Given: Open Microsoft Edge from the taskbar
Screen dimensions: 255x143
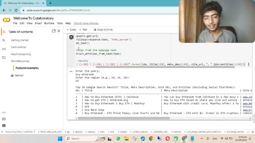Looking at the screenshot, I should (143, 139).
